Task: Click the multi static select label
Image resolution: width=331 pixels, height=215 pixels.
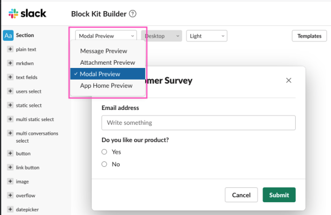Action: [x=35, y=119]
